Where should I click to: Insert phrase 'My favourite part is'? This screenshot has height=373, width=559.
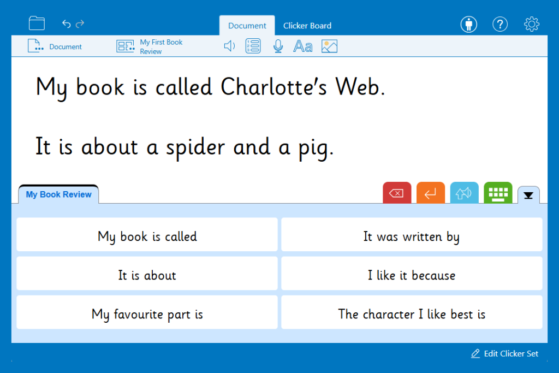[x=147, y=312]
